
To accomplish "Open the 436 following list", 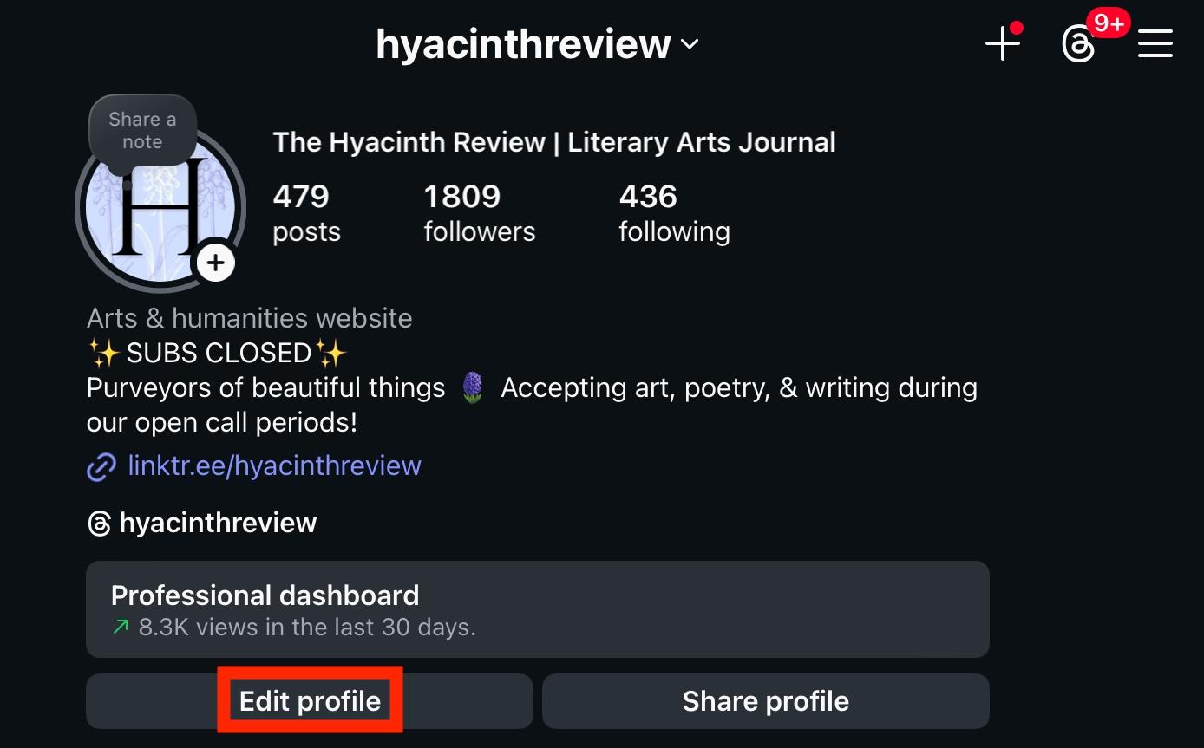I will click(x=674, y=213).
